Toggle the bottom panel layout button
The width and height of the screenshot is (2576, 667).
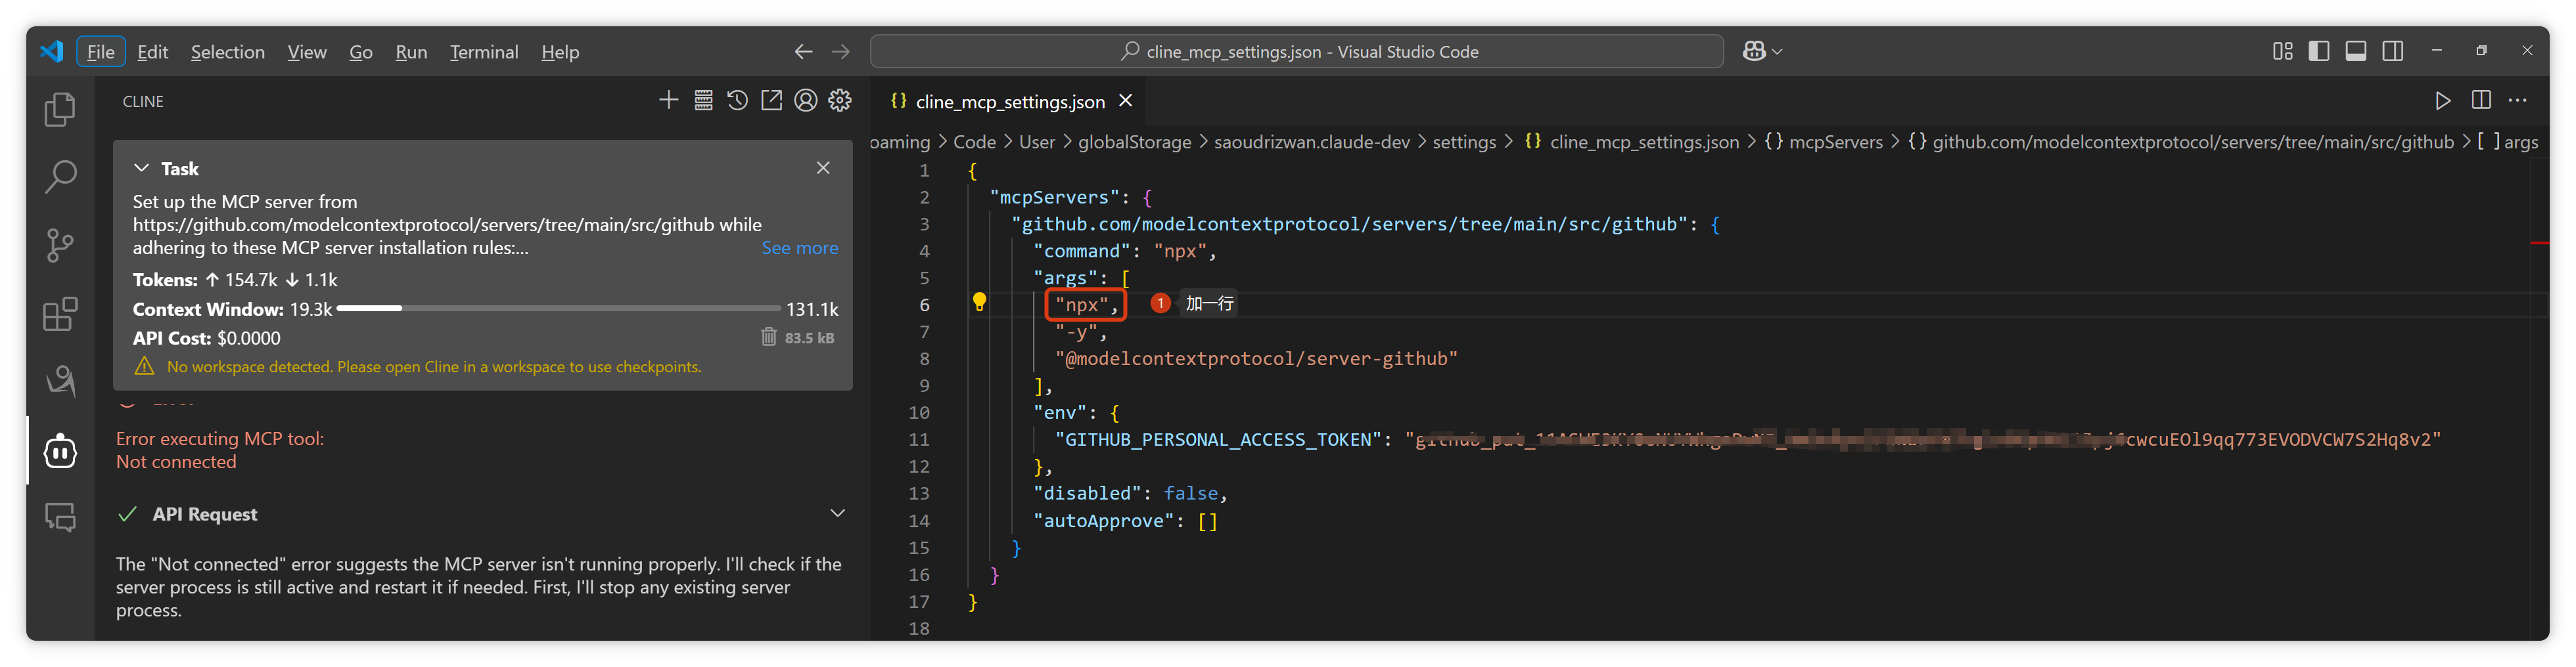tap(2356, 51)
